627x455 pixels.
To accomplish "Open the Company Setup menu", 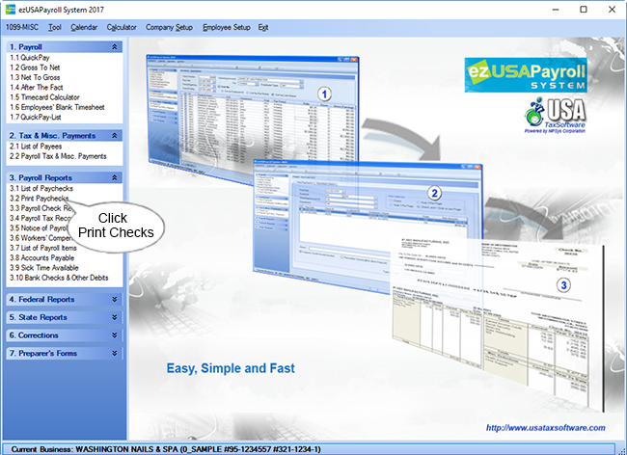I will click(169, 28).
